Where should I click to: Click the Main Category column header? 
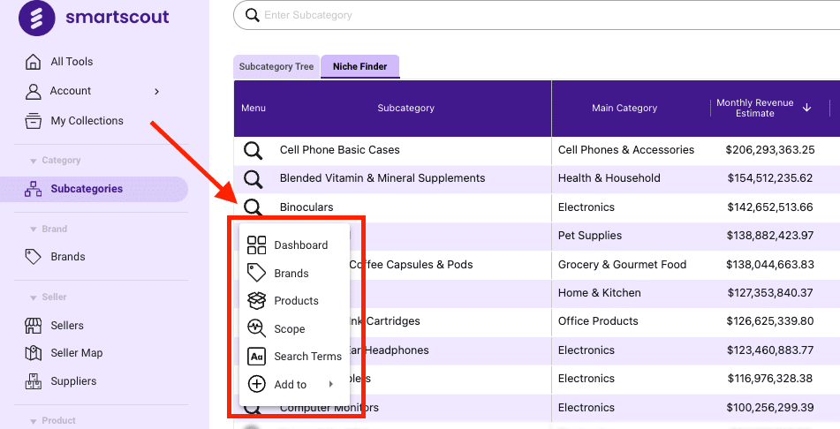click(624, 109)
